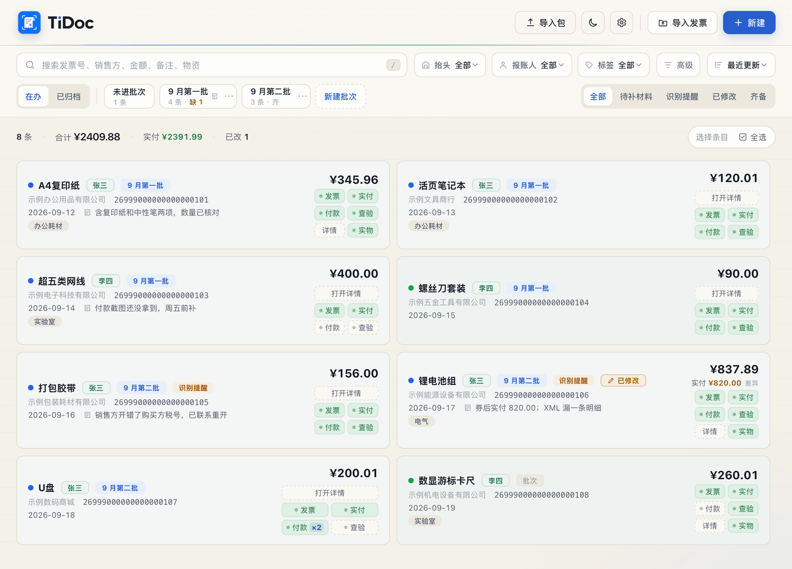Click the TiDoc logo icon
Image resolution: width=792 pixels, height=569 pixels.
click(29, 22)
